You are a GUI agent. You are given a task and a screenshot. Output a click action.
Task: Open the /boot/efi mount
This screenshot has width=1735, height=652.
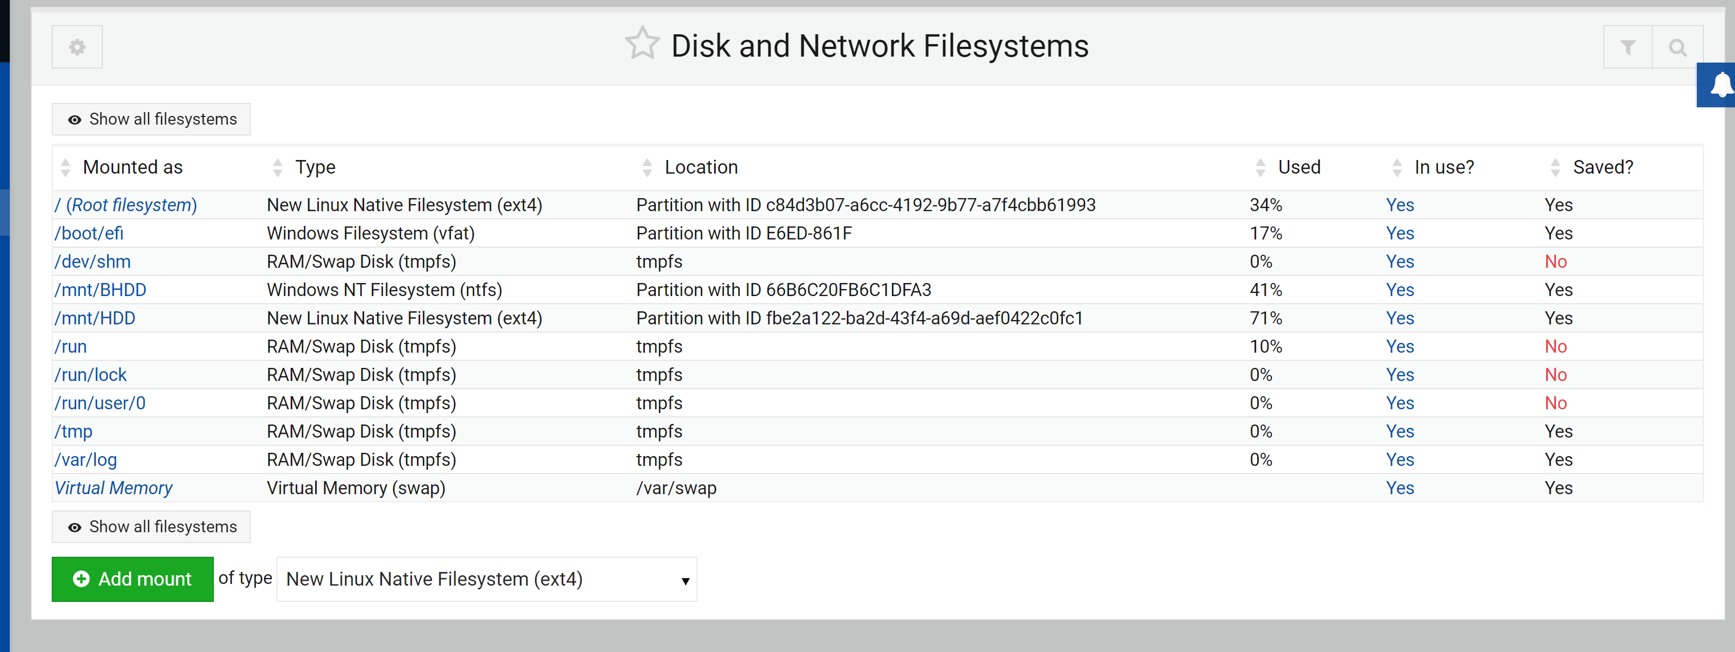coord(89,233)
